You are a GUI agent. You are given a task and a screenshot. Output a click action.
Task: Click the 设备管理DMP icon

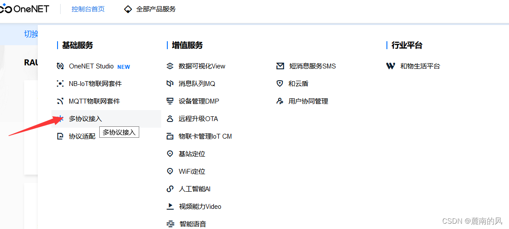[x=170, y=101]
